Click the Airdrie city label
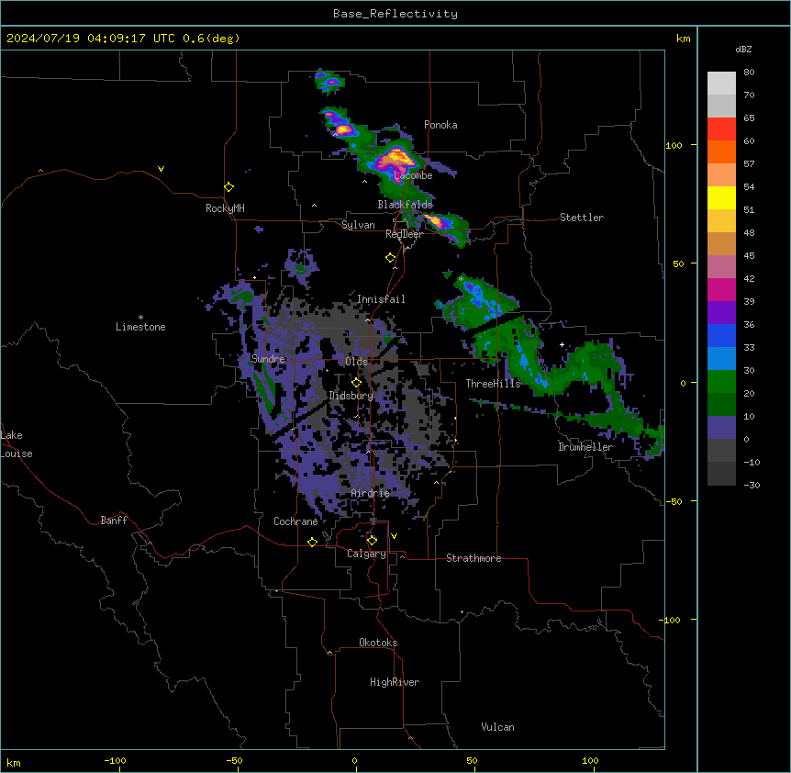 [371, 493]
